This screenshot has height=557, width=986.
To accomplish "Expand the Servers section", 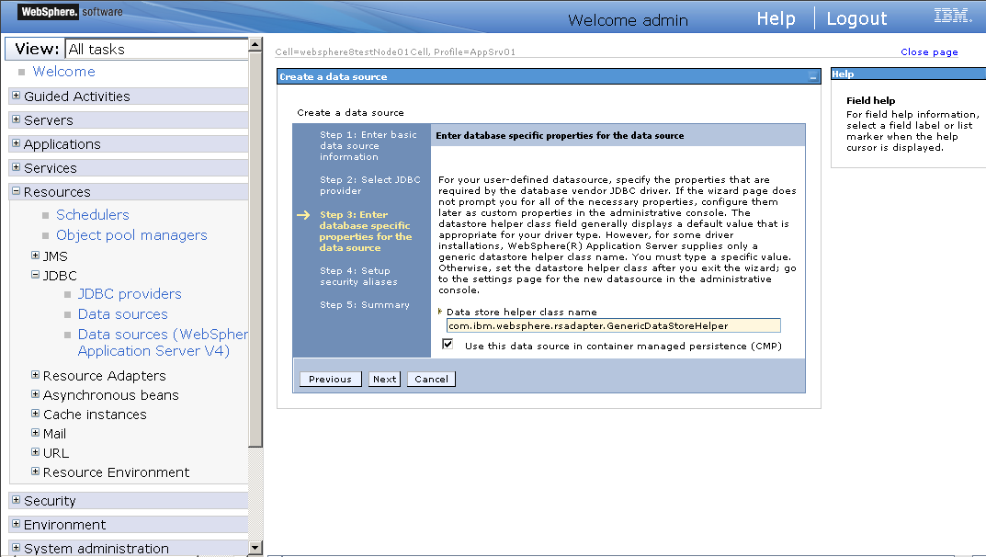I will point(15,119).
